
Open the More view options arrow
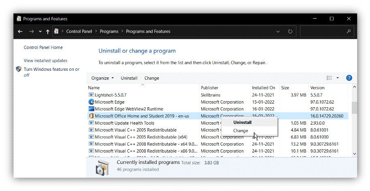(x=338, y=78)
